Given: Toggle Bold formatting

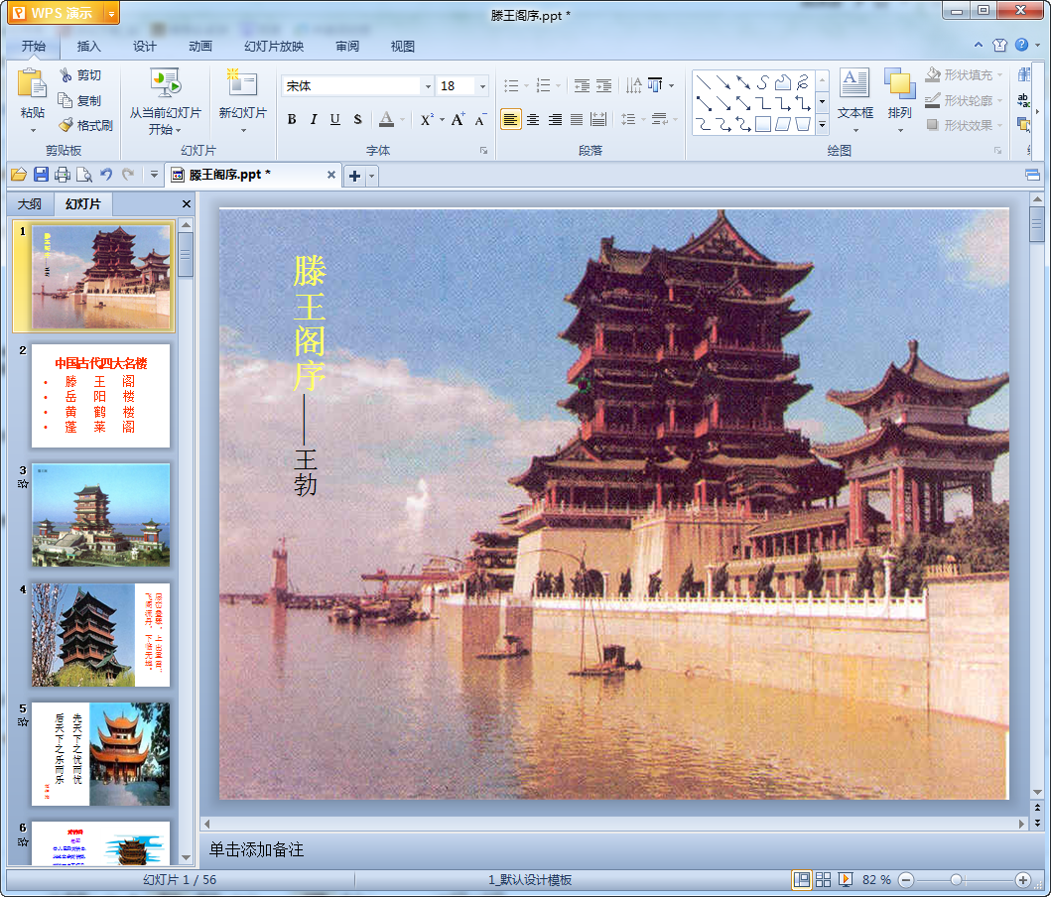Looking at the screenshot, I should (x=292, y=119).
